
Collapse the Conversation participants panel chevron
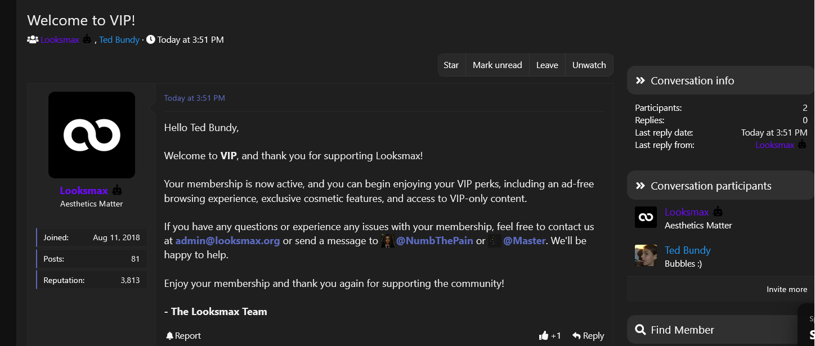click(640, 186)
